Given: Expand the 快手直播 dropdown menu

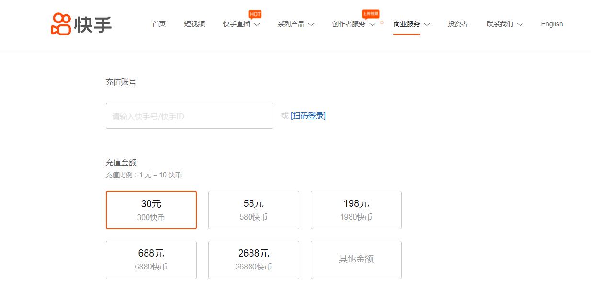Looking at the screenshot, I should click(x=241, y=24).
